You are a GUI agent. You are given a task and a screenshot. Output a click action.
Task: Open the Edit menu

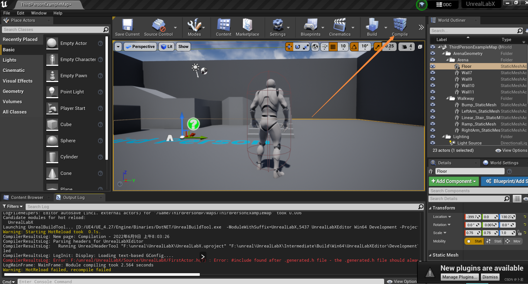point(20,13)
